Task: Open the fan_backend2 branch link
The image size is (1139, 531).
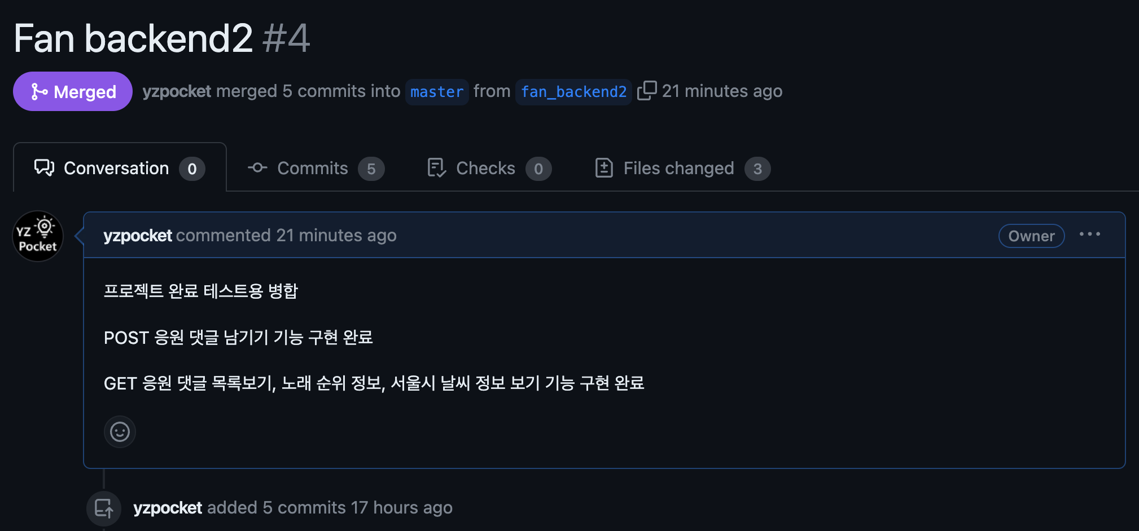Action: coord(573,92)
